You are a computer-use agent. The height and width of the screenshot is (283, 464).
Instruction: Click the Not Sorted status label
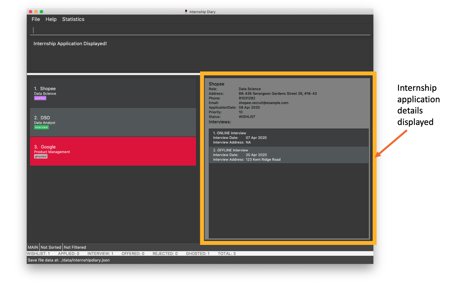click(51, 247)
